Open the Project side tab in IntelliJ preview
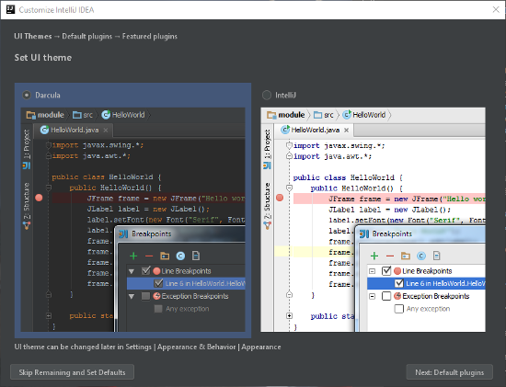 267,149
